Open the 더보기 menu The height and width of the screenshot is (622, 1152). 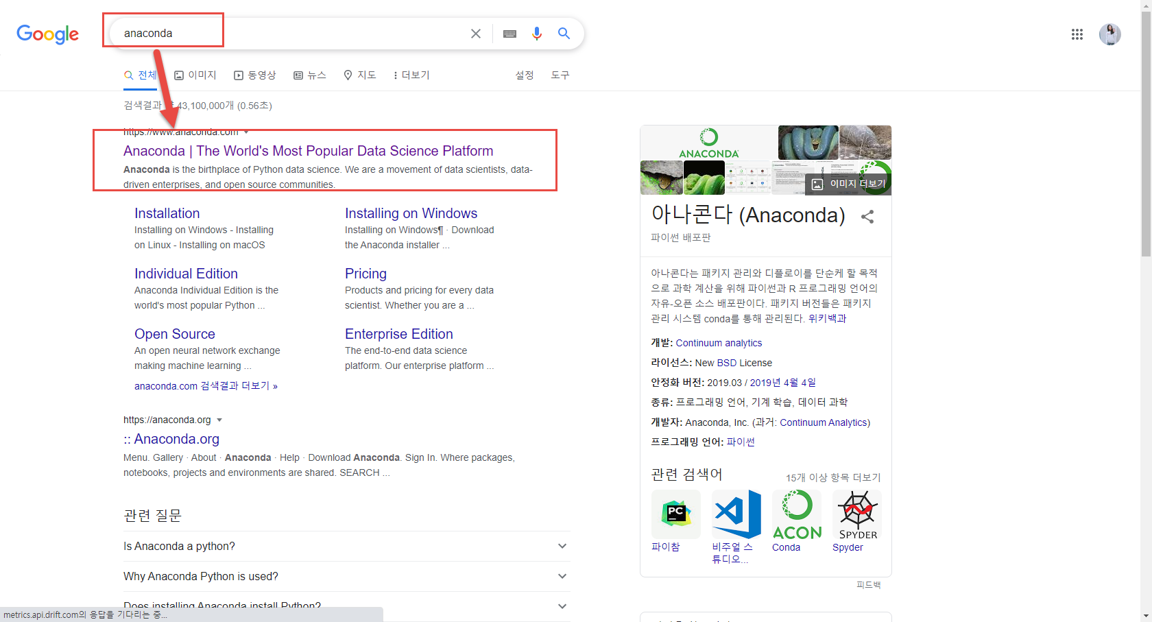coord(411,75)
